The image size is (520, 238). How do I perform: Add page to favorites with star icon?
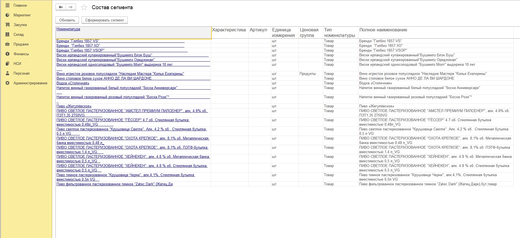84,7
